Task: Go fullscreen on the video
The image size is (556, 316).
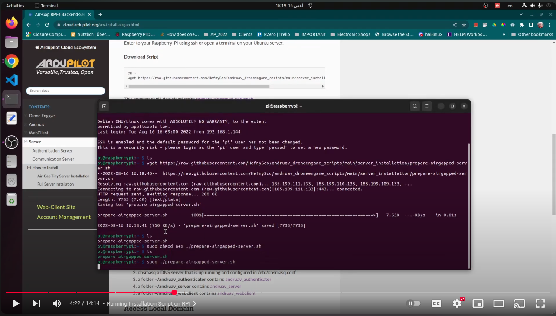Action: pyautogui.click(x=540, y=303)
